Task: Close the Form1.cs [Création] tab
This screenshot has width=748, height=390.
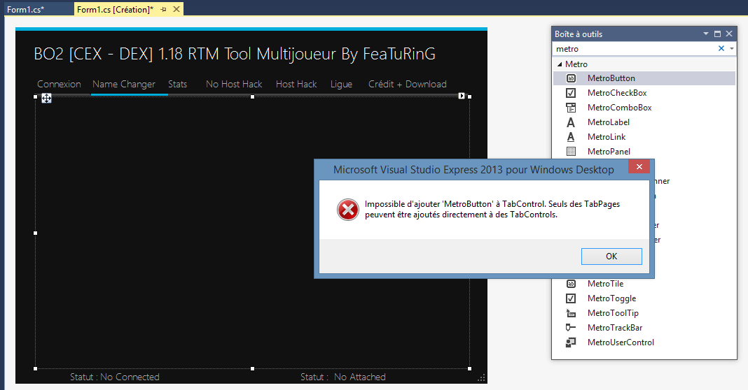Action: click(x=176, y=9)
